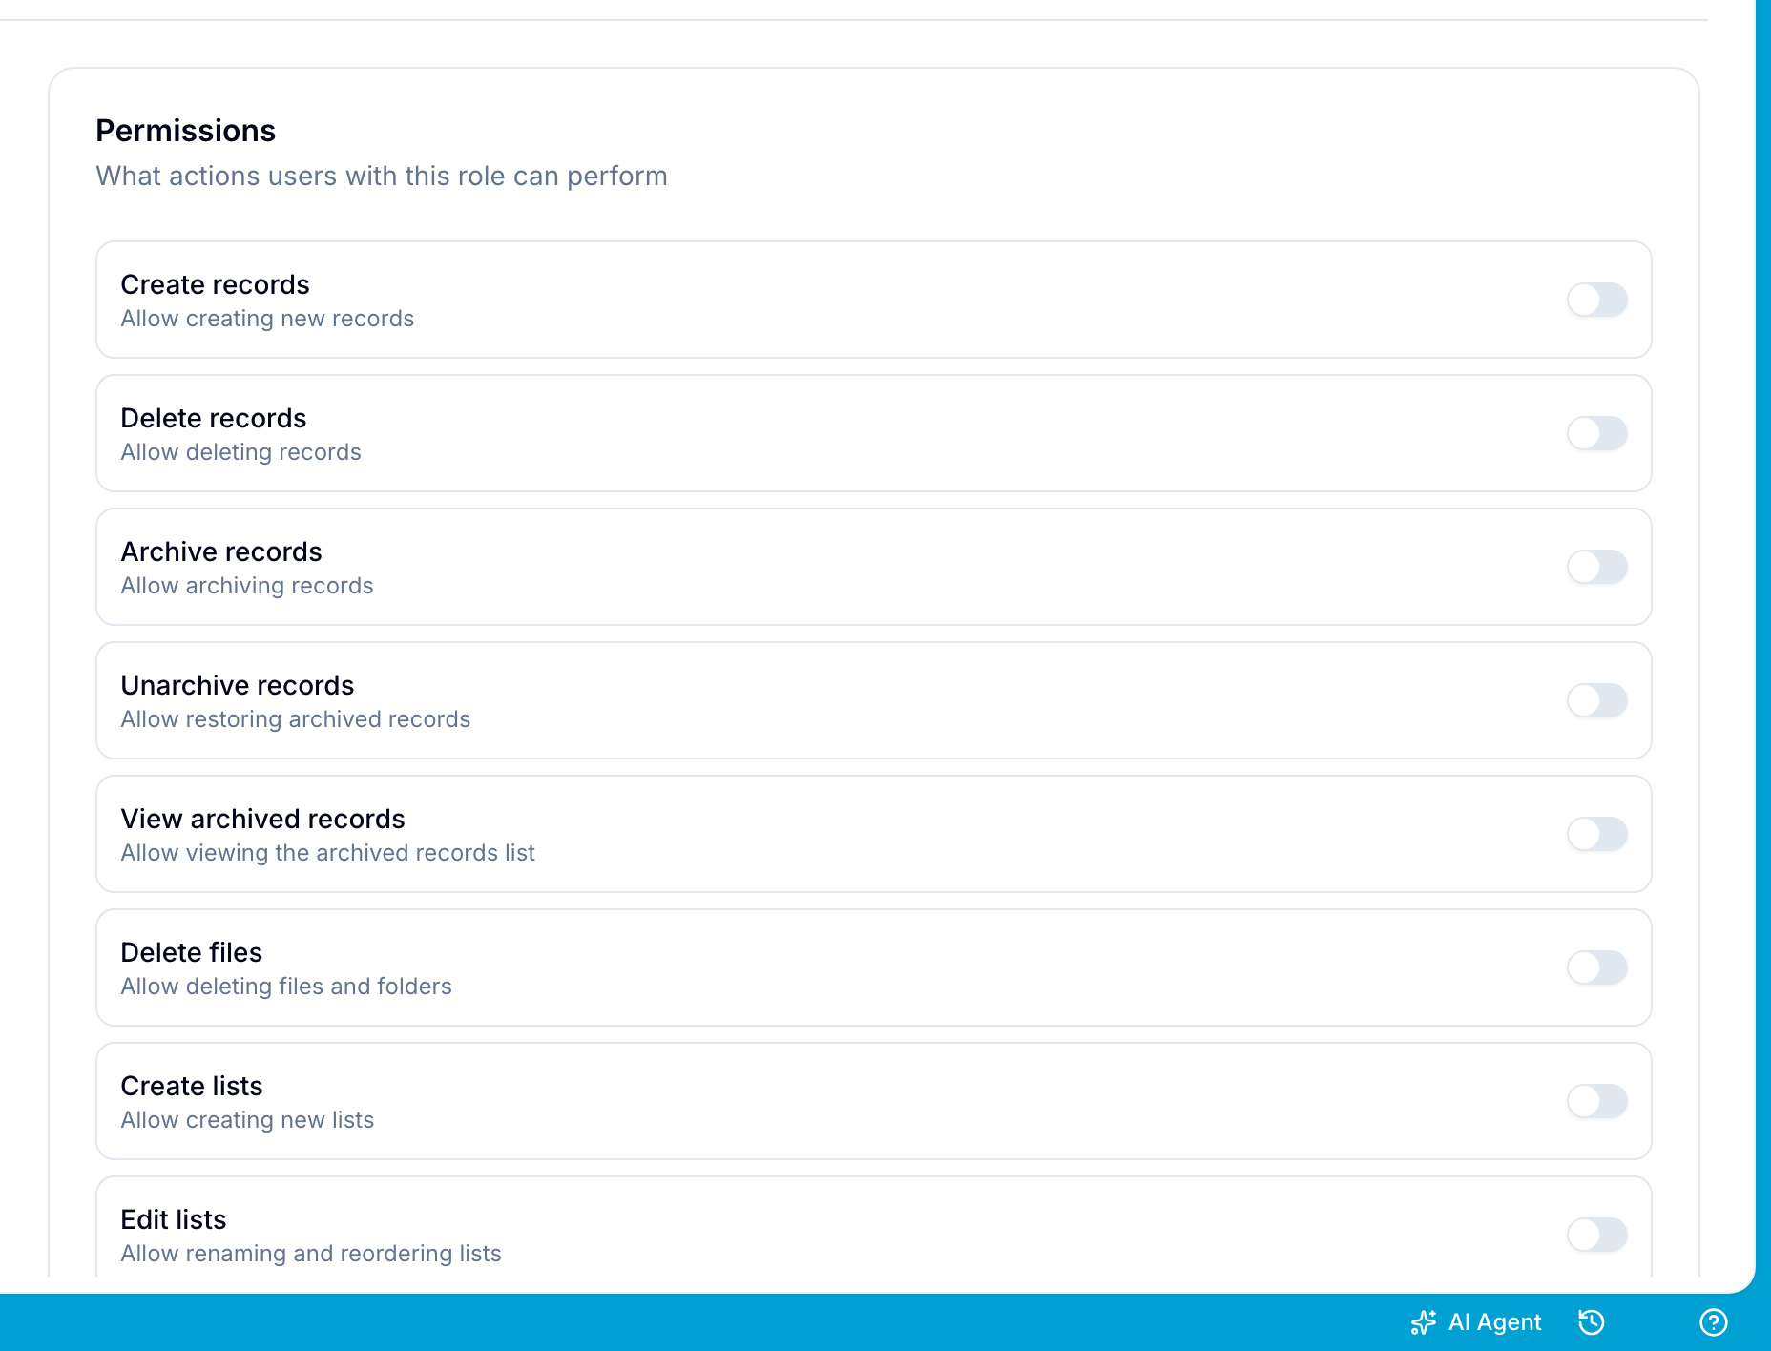Turn on Archive records permission
Image resolution: width=1771 pixels, height=1351 pixels.
(x=1596, y=567)
